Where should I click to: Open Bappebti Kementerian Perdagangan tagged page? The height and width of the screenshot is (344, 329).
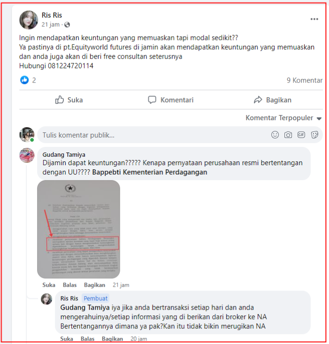(150, 172)
